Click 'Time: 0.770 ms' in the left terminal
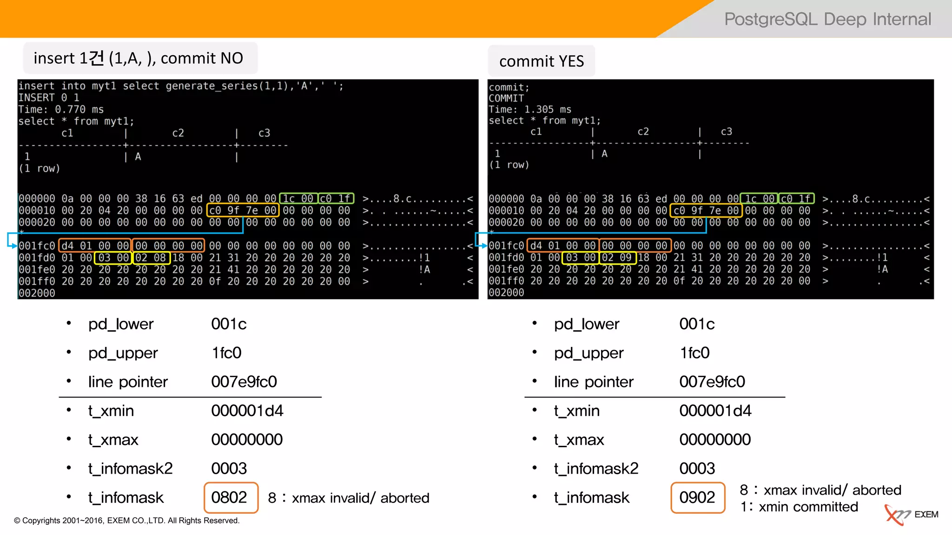Screen dimensions: 952x535 (x=61, y=110)
